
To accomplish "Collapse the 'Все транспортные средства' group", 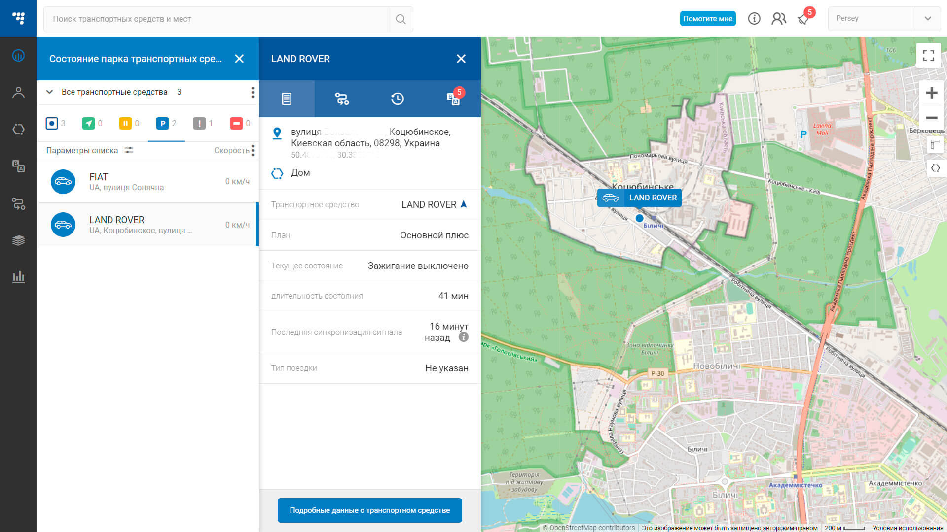I will pyautogui.click(x=49, y=92).
